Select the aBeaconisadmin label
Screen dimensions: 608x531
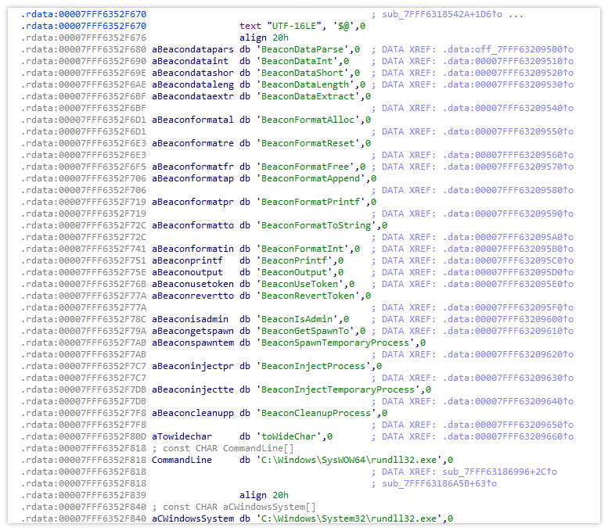tap(189, 319)
